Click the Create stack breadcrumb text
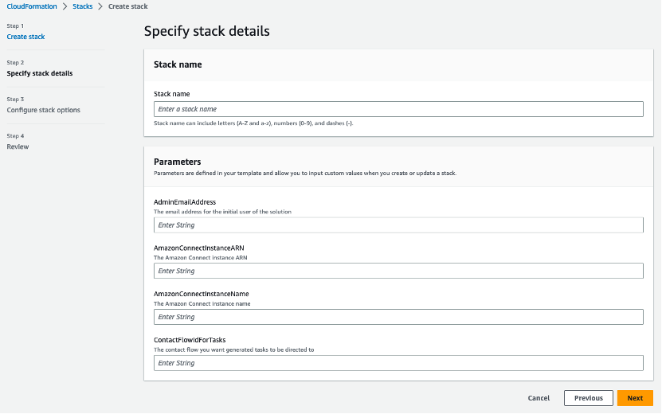Screen dimensions: 662x414 (127, 6)
